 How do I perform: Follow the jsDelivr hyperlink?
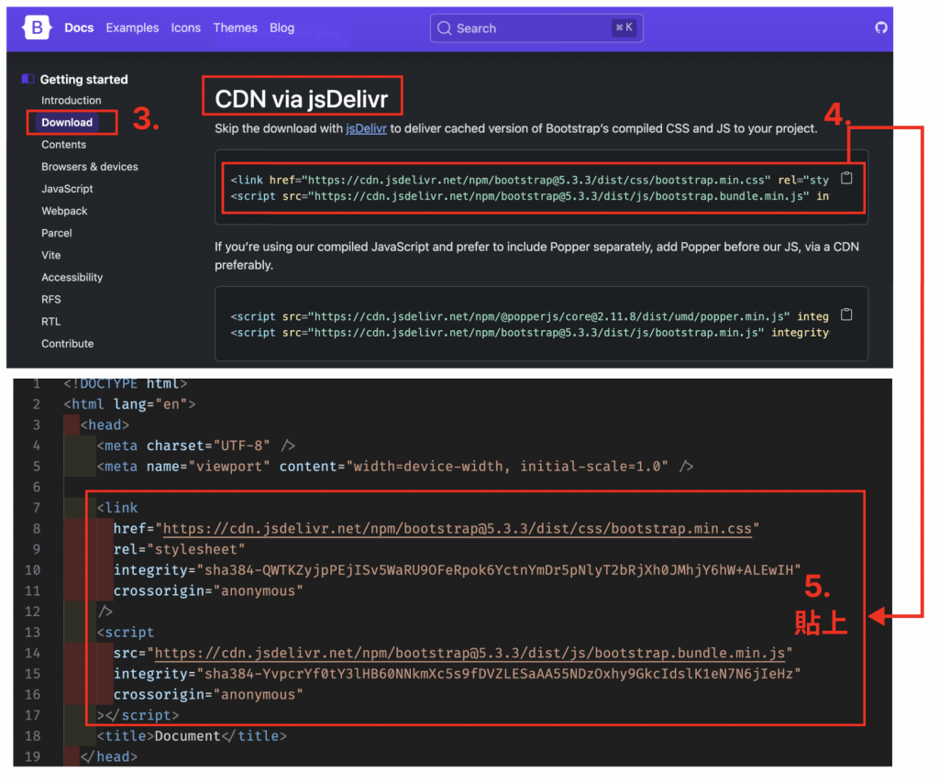click(x=366, y=128)
